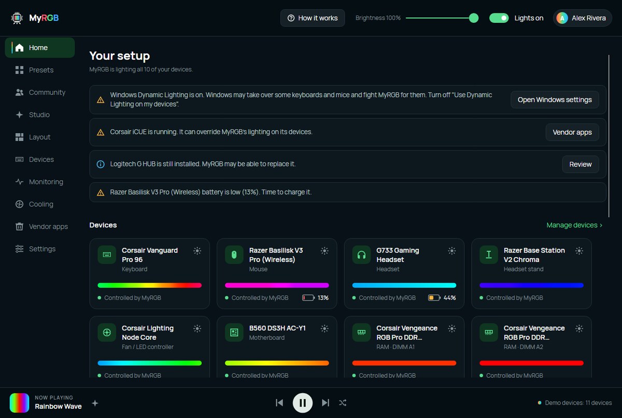The image size is (622, 418).
Task: Click the blue color bar of Razer Base Station
Action: pyautogui.click(x=532, y=285)
